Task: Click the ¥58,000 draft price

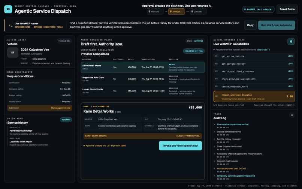Action: click(x=195, y=108)
